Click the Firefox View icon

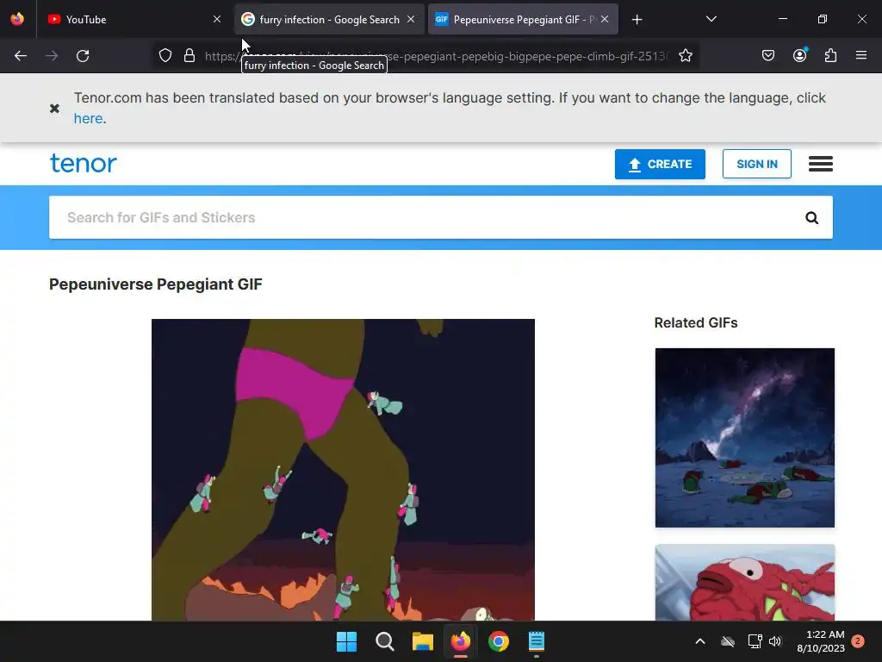pyautogui.click(x=17, y=19)
